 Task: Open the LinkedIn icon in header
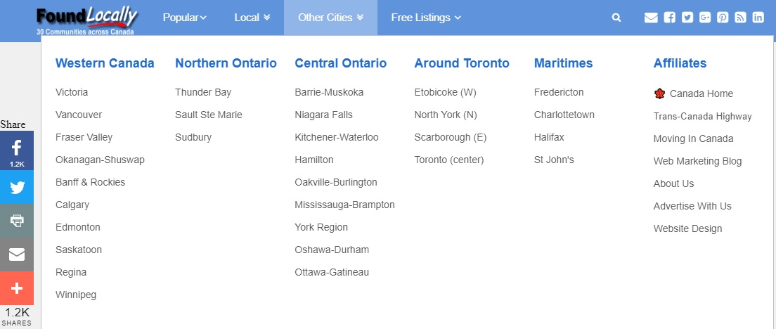click(x=758, y=18)
